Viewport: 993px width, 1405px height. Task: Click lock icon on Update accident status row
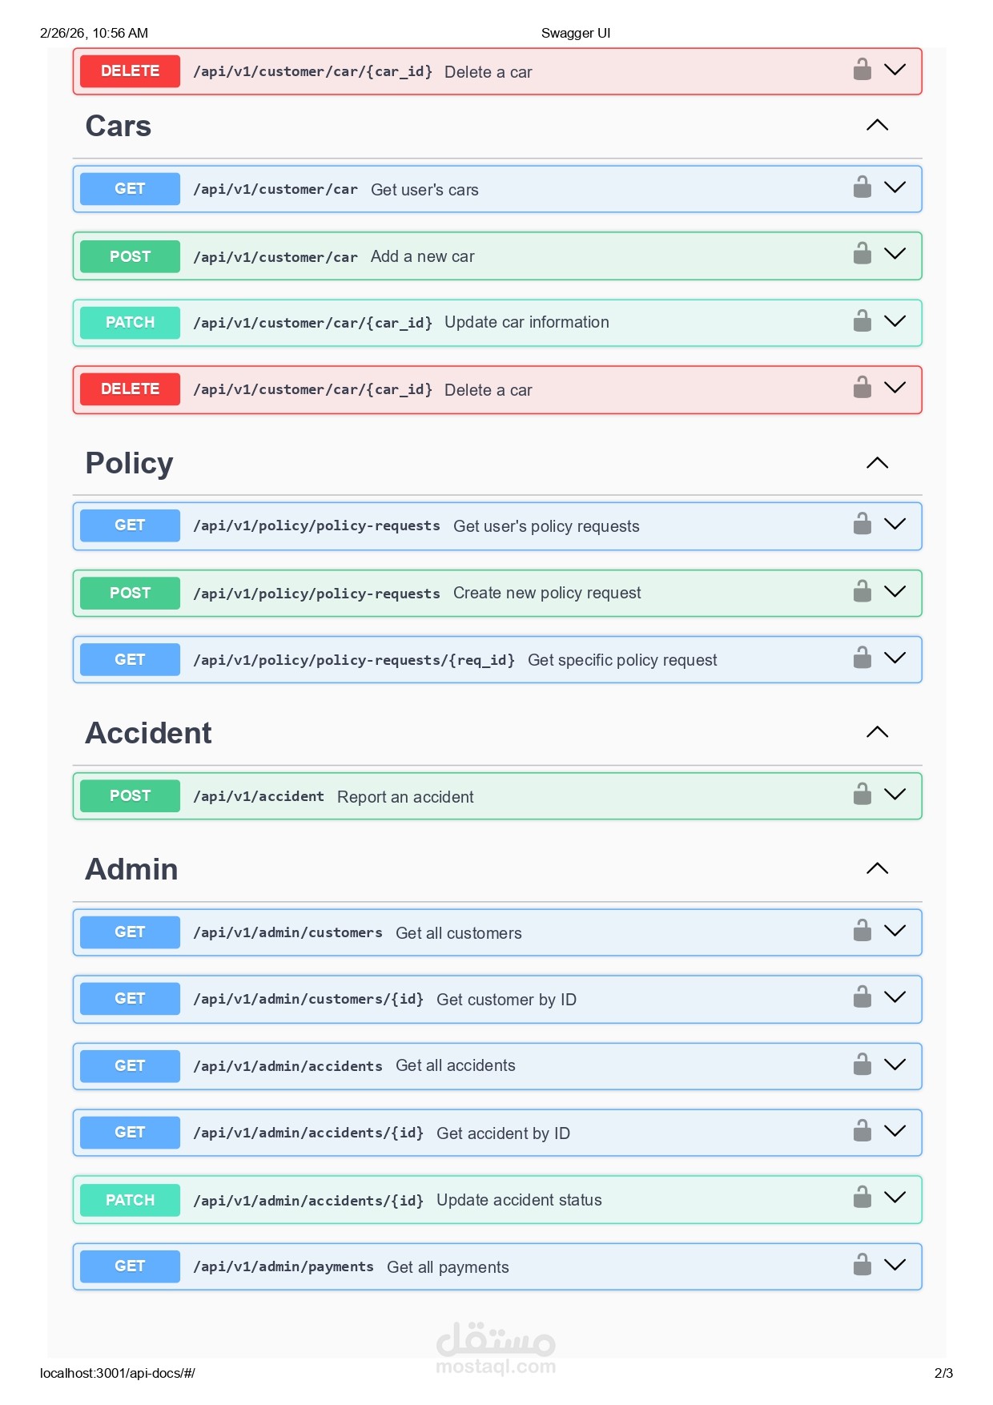[x=862, y=1198]
